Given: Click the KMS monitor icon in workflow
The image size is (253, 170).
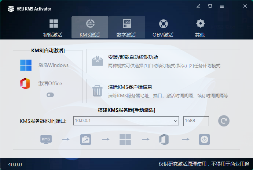Looking at the screenshot, I should 46,139.
